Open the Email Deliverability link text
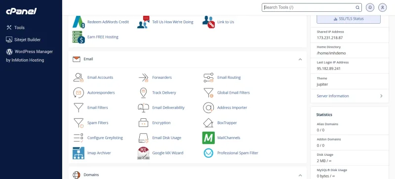 pyautogui.click(x=168, y=107)
